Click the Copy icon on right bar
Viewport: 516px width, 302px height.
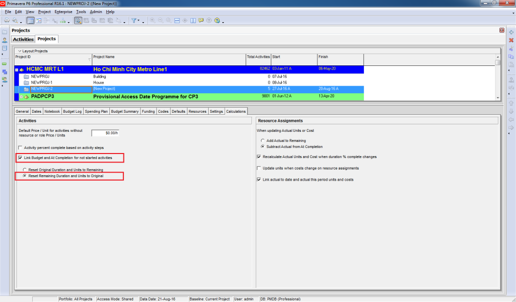511,56
